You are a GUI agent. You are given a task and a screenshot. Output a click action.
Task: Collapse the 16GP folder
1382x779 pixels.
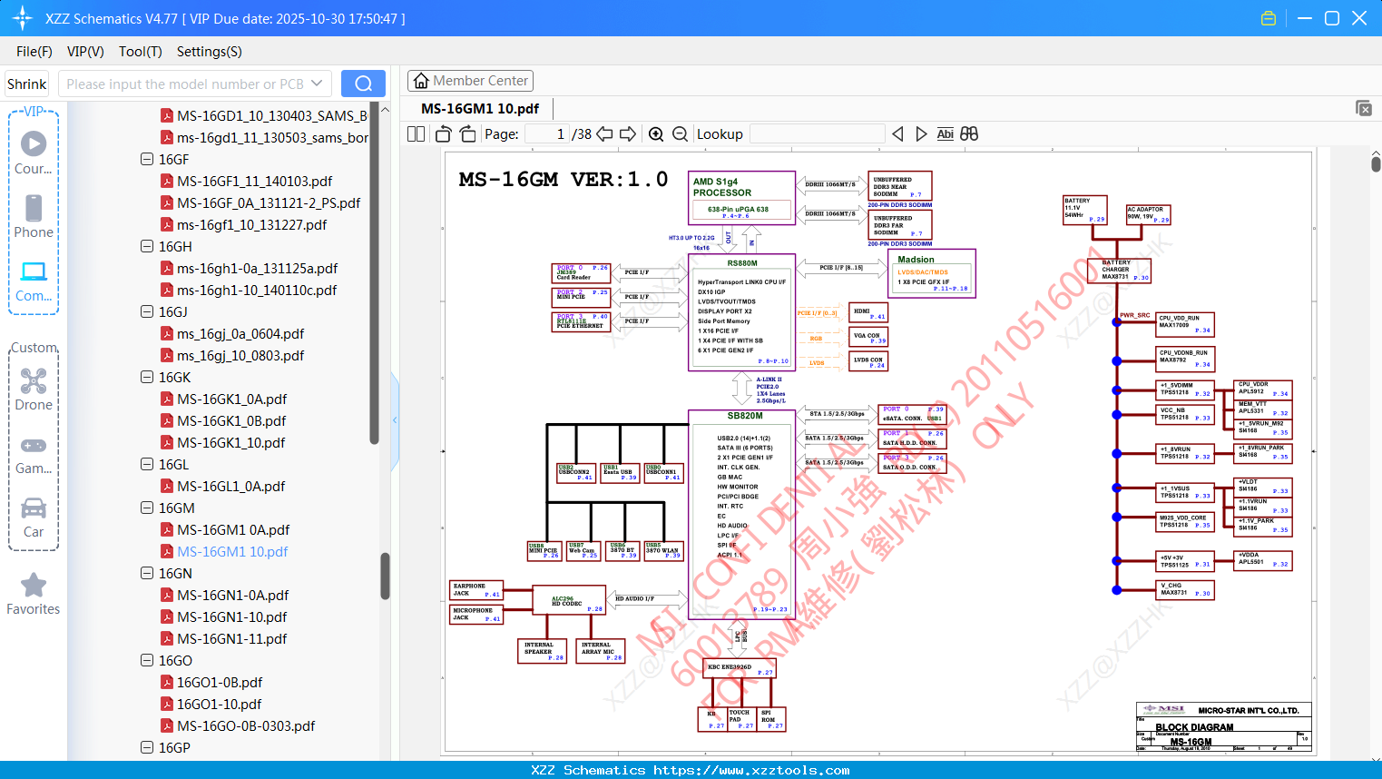tap(147, 747)
